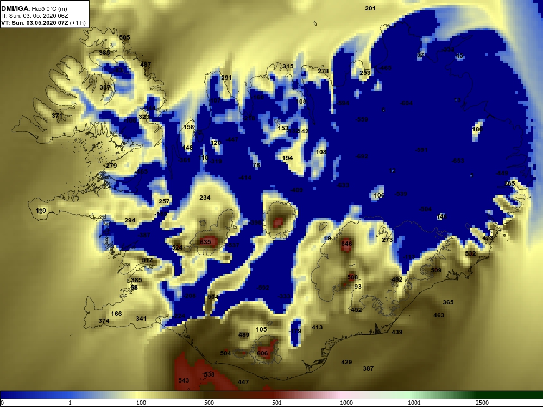Screen dimensions: 543x407
Task: Click the 278 map value
Action: tap(323, 71)
